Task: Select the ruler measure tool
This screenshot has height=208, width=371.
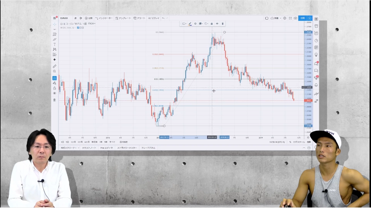Action: [55, 66]
